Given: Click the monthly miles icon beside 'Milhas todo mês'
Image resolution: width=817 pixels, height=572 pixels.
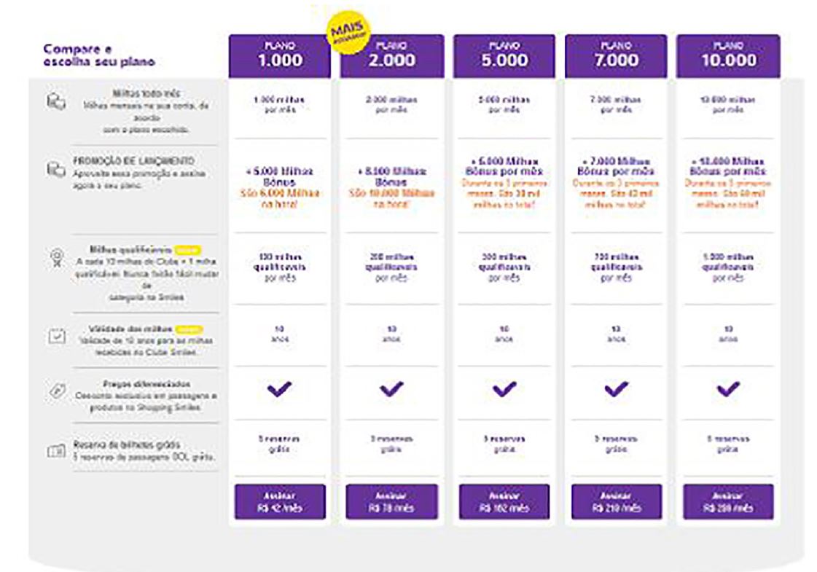Looking at the screenshot, I should pos(56,101).
